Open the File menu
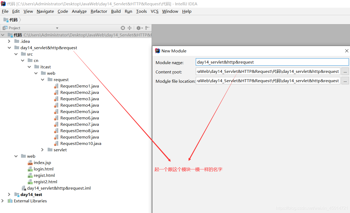 click(x=5, y=11)
